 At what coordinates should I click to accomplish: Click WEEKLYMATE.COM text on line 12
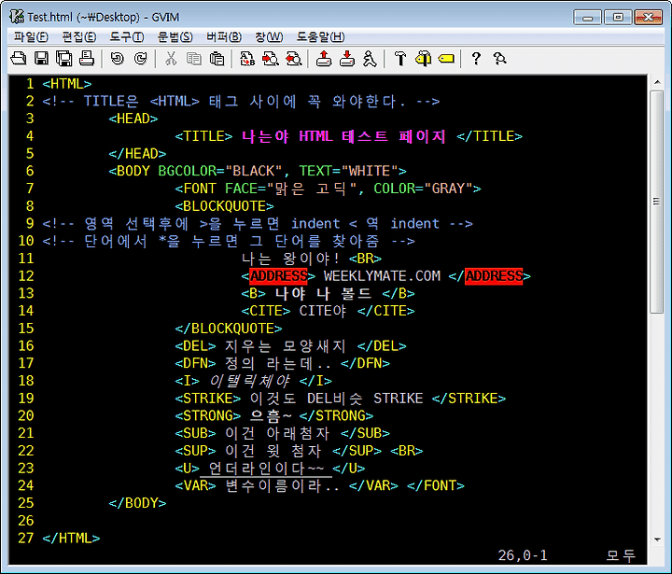click(x=382, y=276)
